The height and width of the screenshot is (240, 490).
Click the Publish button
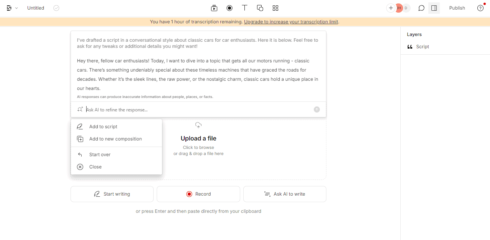point(457,8)
